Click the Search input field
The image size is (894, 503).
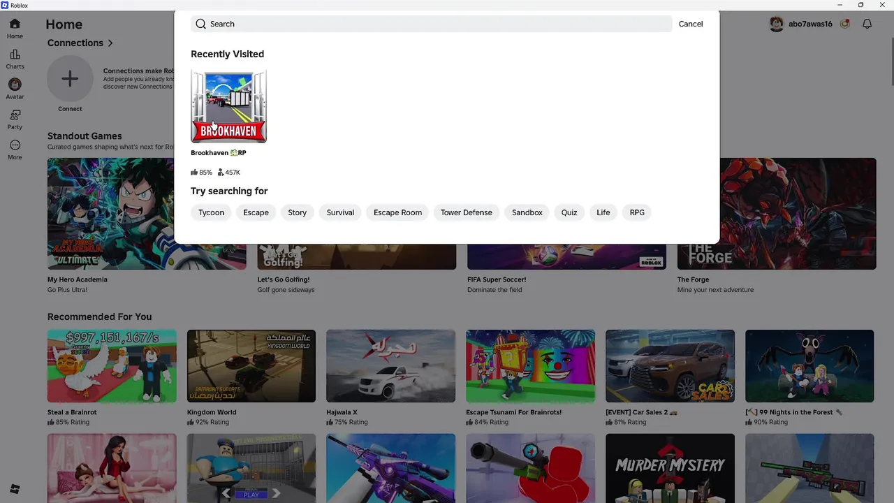(x=431, y=24)
